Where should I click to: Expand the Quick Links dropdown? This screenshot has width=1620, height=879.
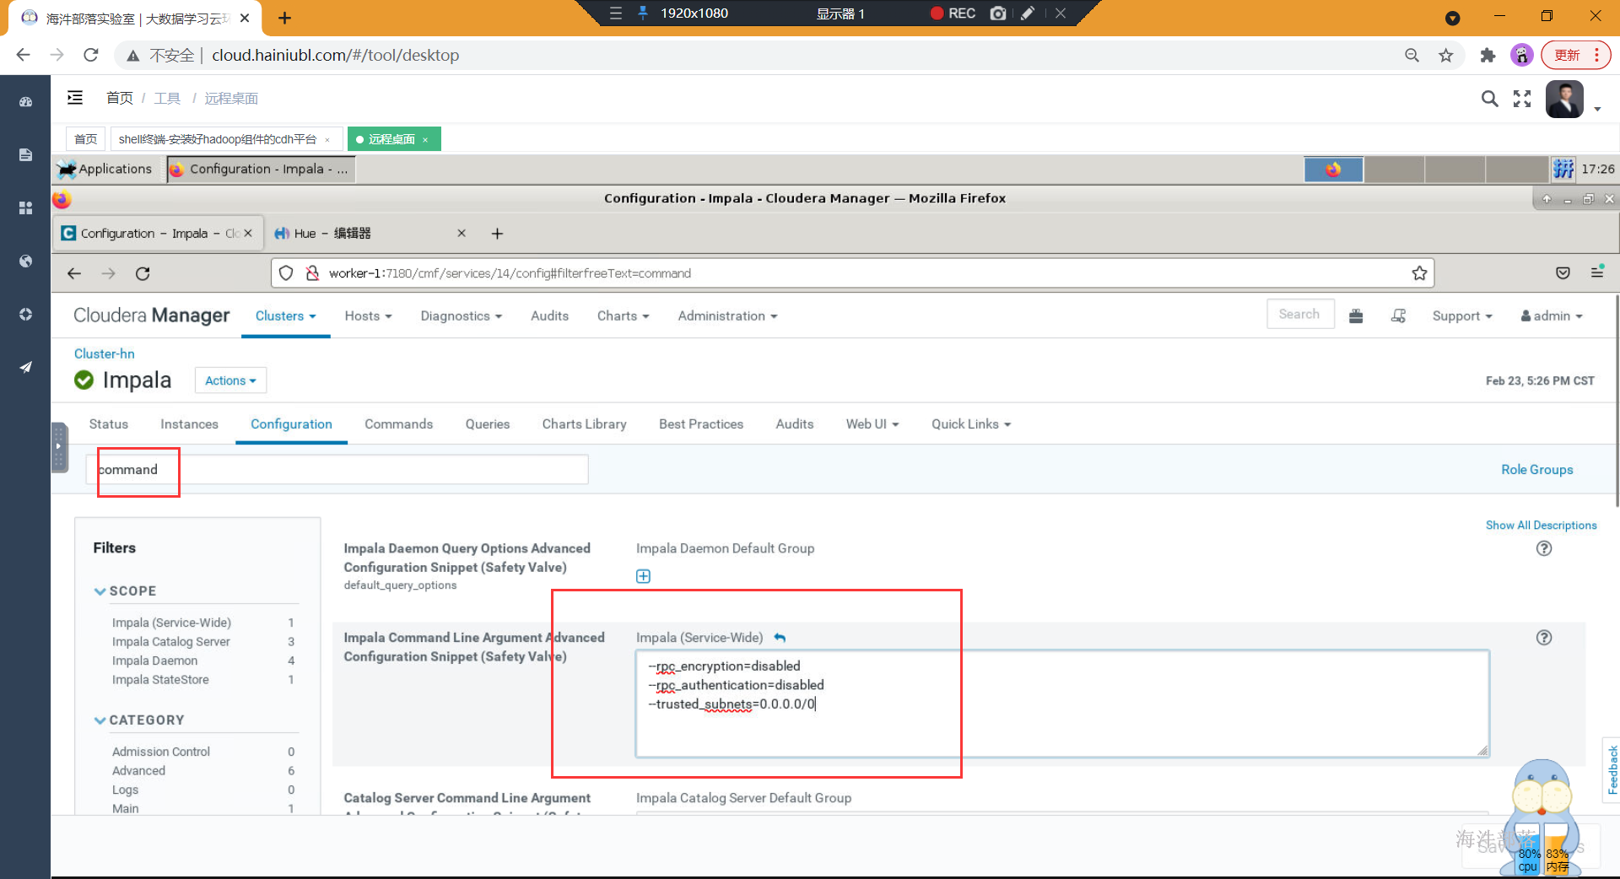coord(970,423)
